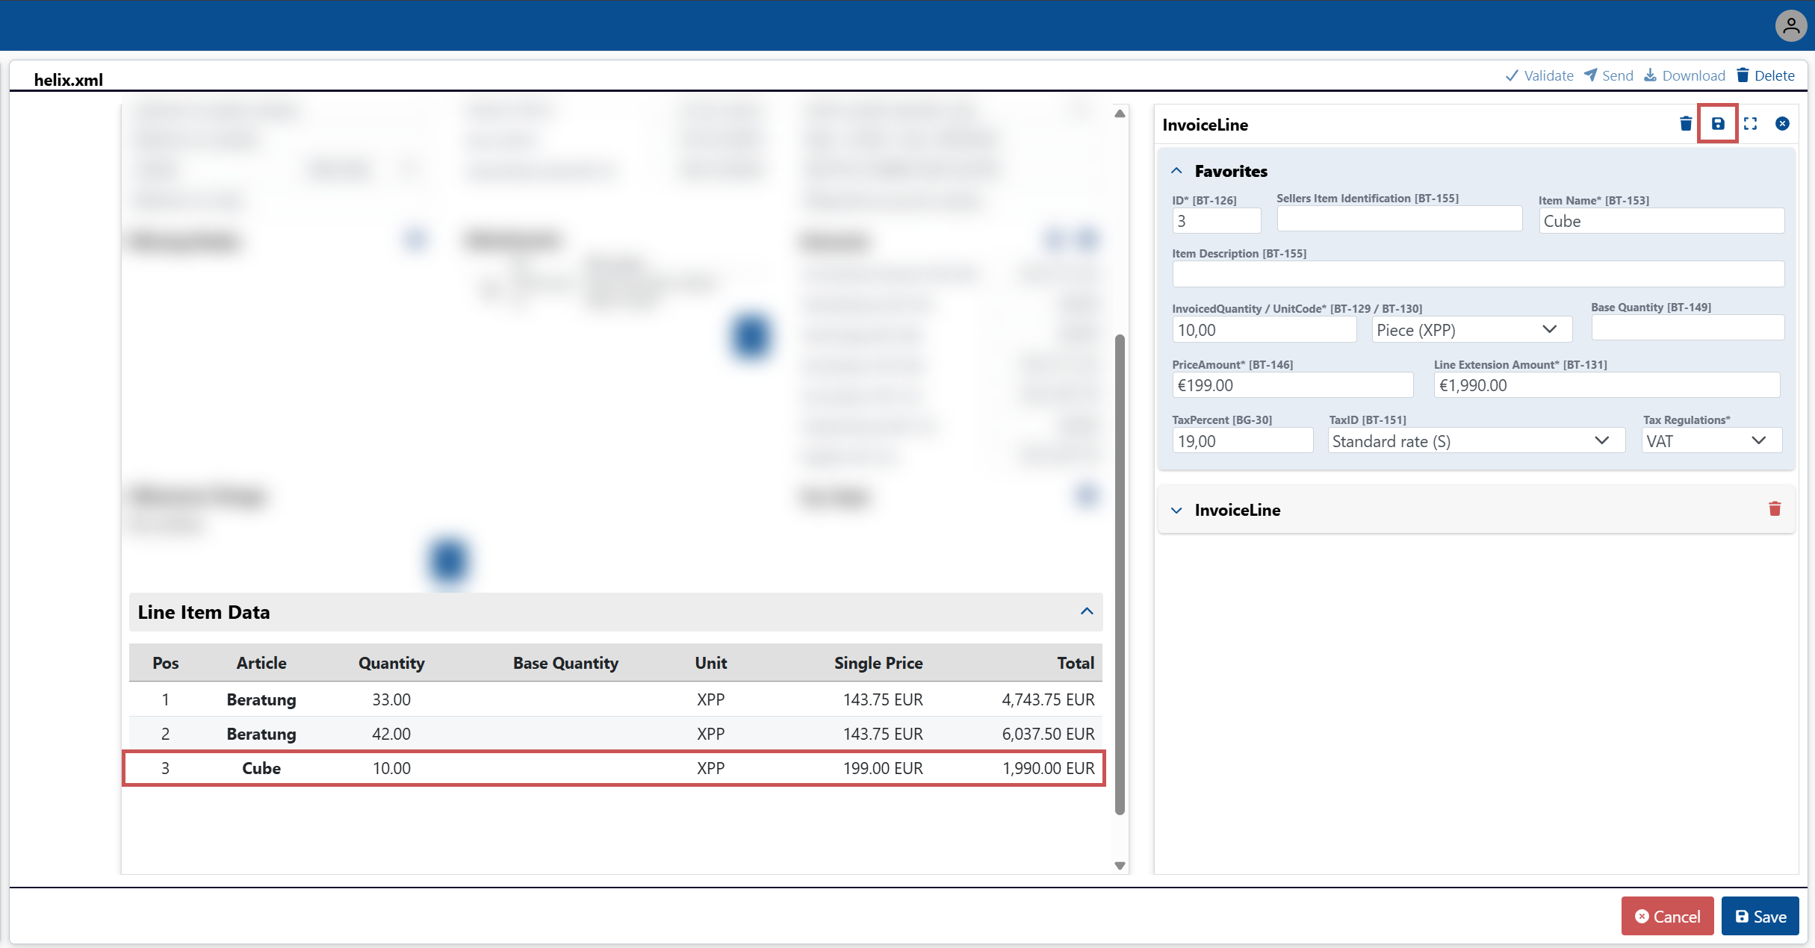Click the Line Extension Amount field
Image resolution: width=1815 pixels, height=948 pixels.
click(x=1607, y=385)
